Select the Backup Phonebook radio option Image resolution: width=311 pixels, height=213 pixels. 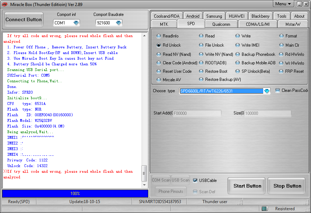(255, 54)
